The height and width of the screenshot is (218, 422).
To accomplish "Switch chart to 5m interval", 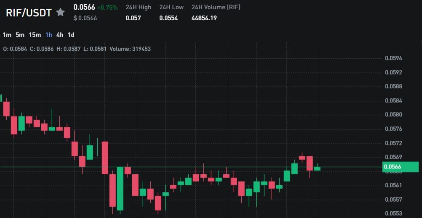I will click(20, 35).
